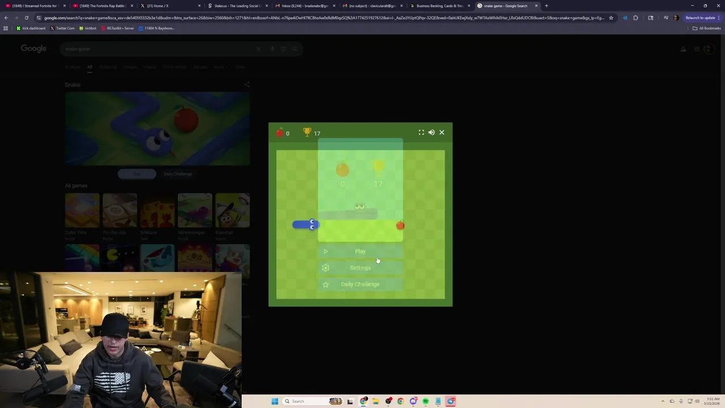Open the kick dashboard bookmark
This screenshot has height=408, width=725.
point(31,28)
